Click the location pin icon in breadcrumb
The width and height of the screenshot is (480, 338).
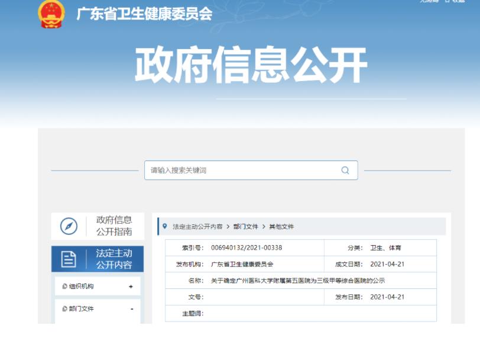pos(164,226)
